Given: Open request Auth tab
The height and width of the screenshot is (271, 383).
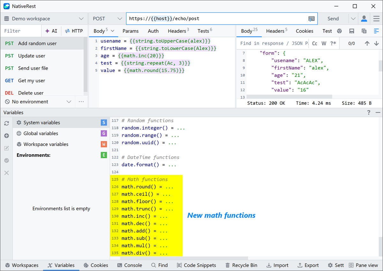Looking at the screenshot, I should (x=153, y=31).
